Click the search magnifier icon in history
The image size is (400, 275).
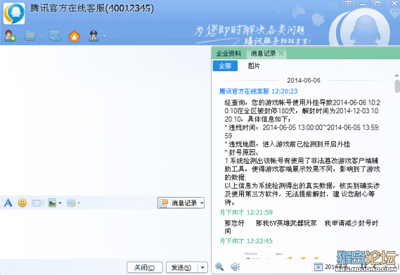219,267
